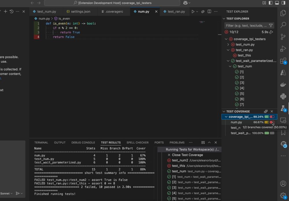Open the Problems panel tab
The width and height of the screenshot is (289, 201).
pyautogui.click(x=177, y=143)
